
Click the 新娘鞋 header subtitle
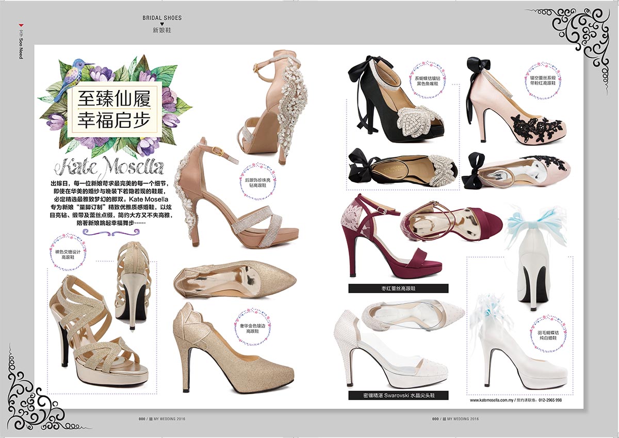point(162,30)
